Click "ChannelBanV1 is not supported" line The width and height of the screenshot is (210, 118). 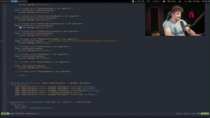pos(42,54)
